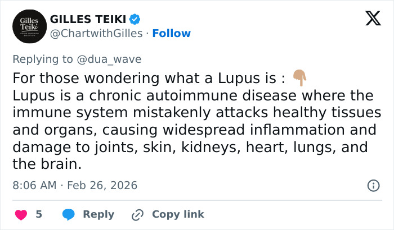Click the pointing-down hand emoji
The image size is (394, 230).
[299, 77]
